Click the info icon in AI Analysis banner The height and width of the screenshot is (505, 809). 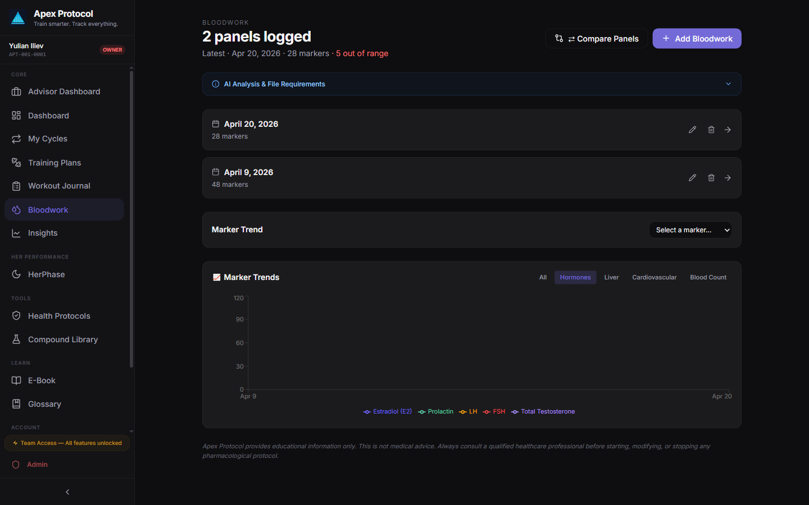click(216, 84)
